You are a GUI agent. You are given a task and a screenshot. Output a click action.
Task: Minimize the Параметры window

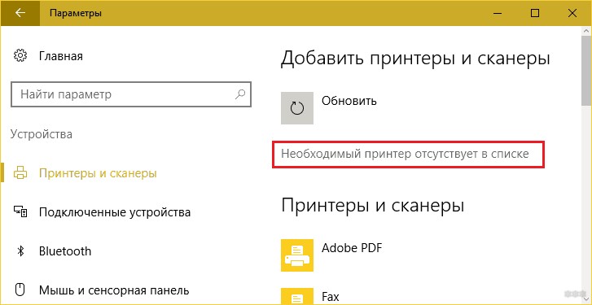[498, 13]
